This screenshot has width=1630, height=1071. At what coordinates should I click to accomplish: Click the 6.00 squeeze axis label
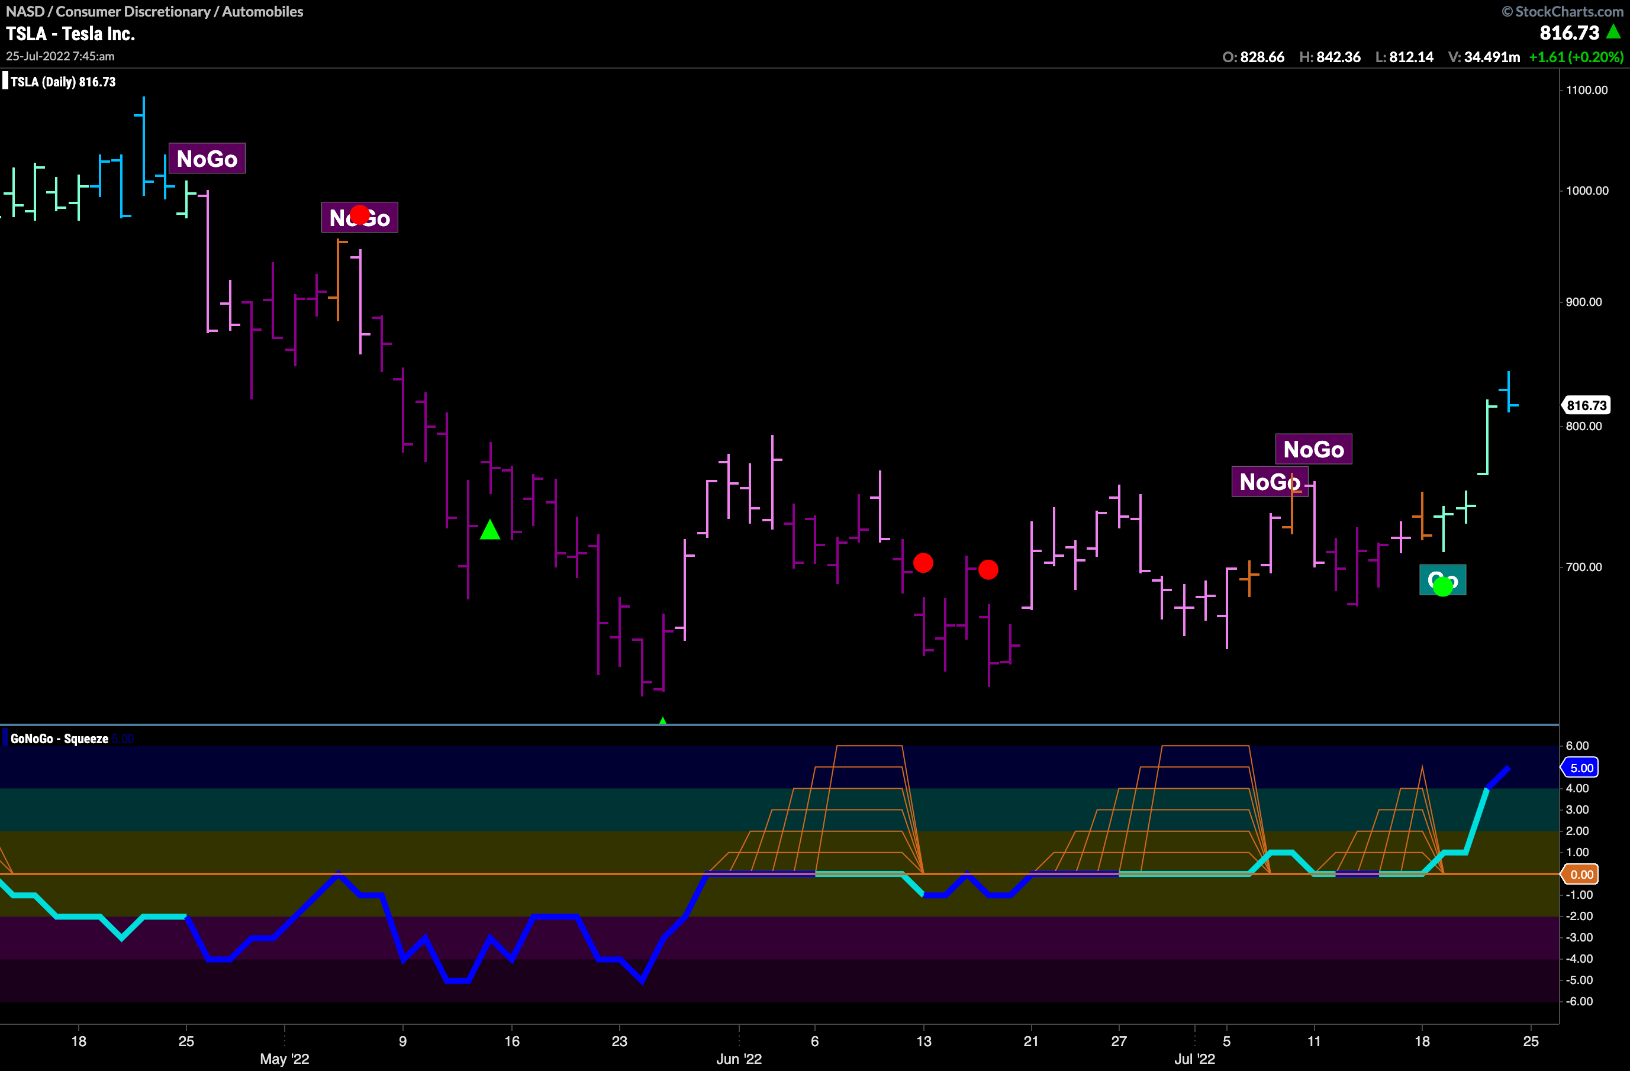[1577, 746]
